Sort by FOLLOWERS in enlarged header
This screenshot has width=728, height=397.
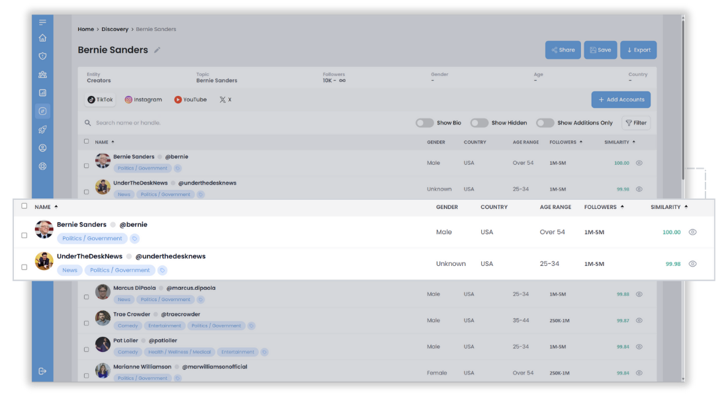coord(604,207)
